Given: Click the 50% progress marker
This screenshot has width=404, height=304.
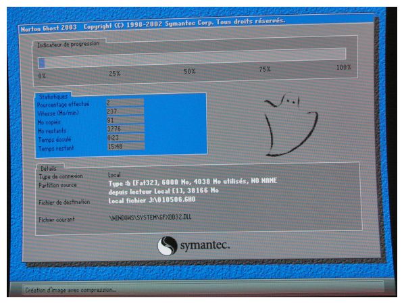Looking at the screenshot, I should [x=189, y=72].
